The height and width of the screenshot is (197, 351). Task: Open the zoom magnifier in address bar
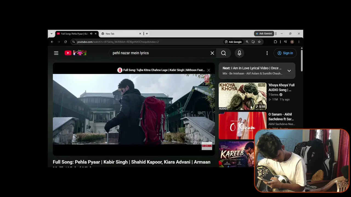click(247, 42)
